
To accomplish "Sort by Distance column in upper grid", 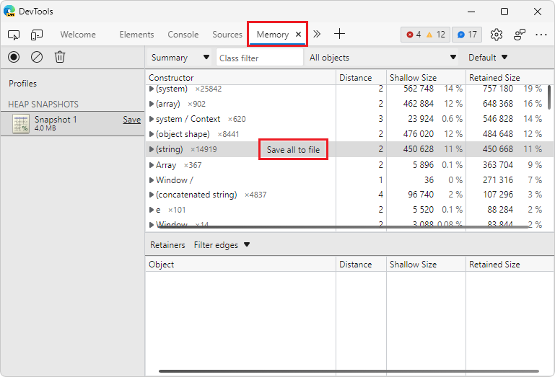I will click(361, 77).
